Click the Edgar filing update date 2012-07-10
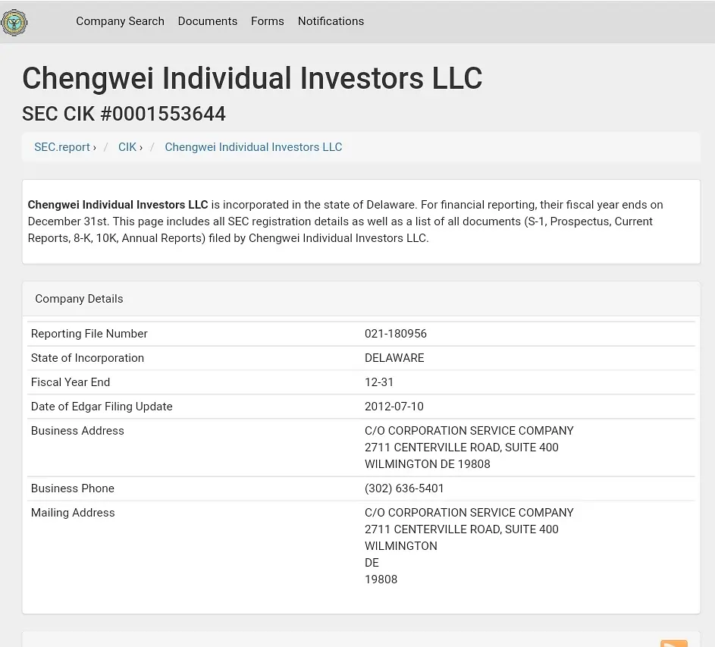Viewport: 715px width, 647px height. coord(394,407)
